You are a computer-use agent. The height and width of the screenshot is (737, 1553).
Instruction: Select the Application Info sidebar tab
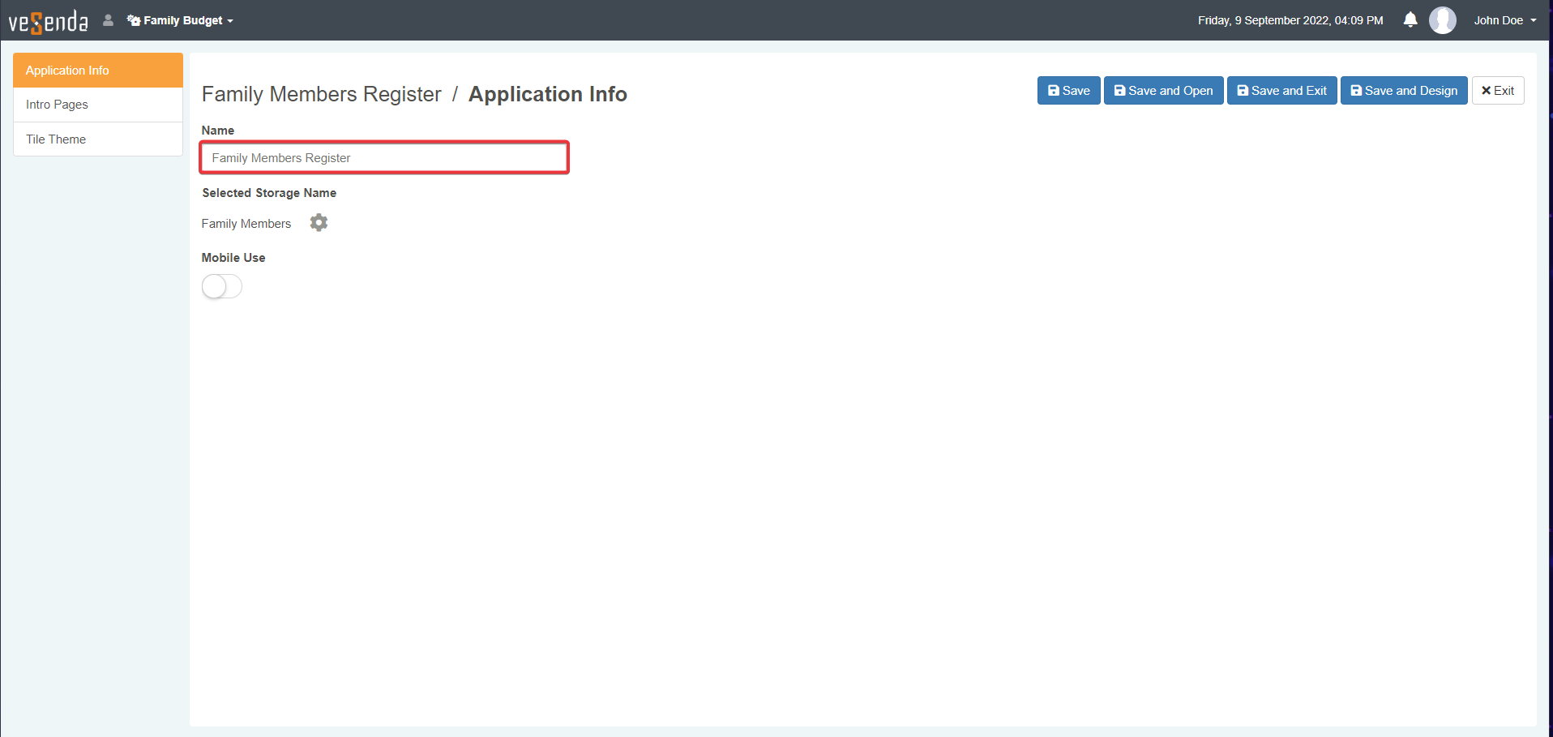97,71
